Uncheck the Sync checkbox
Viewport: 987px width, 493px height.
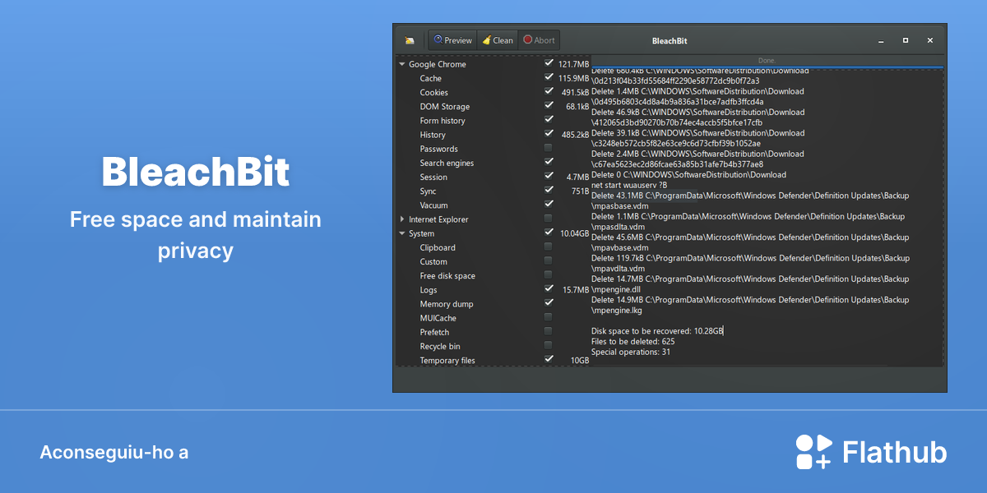pyautogui.click(x=549, y=190)
